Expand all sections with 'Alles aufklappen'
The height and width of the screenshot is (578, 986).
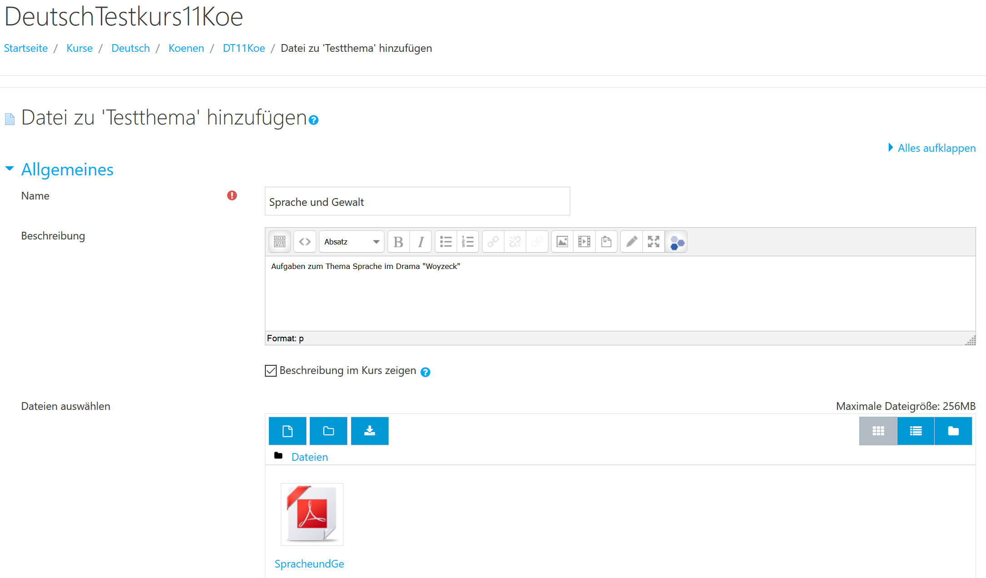936,148
